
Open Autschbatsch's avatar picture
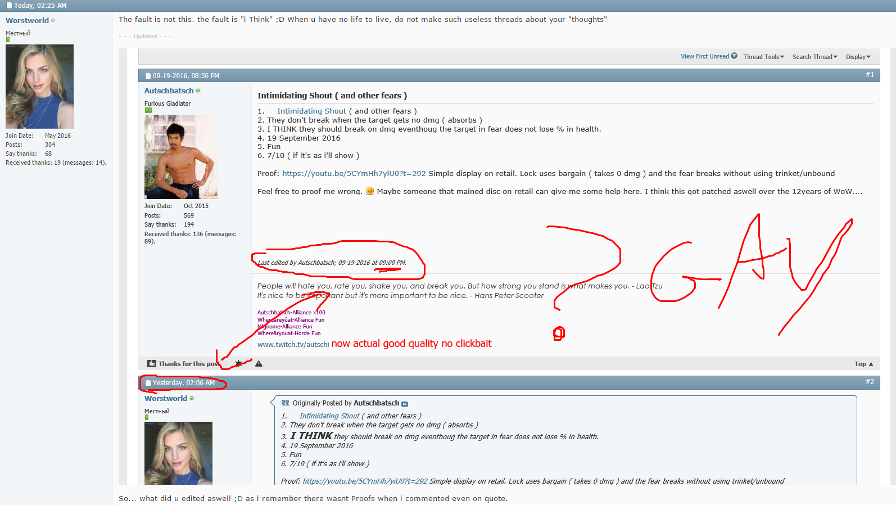tap(181, 157)
